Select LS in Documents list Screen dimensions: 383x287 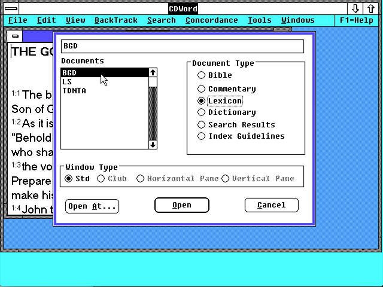tap(105, 82)
